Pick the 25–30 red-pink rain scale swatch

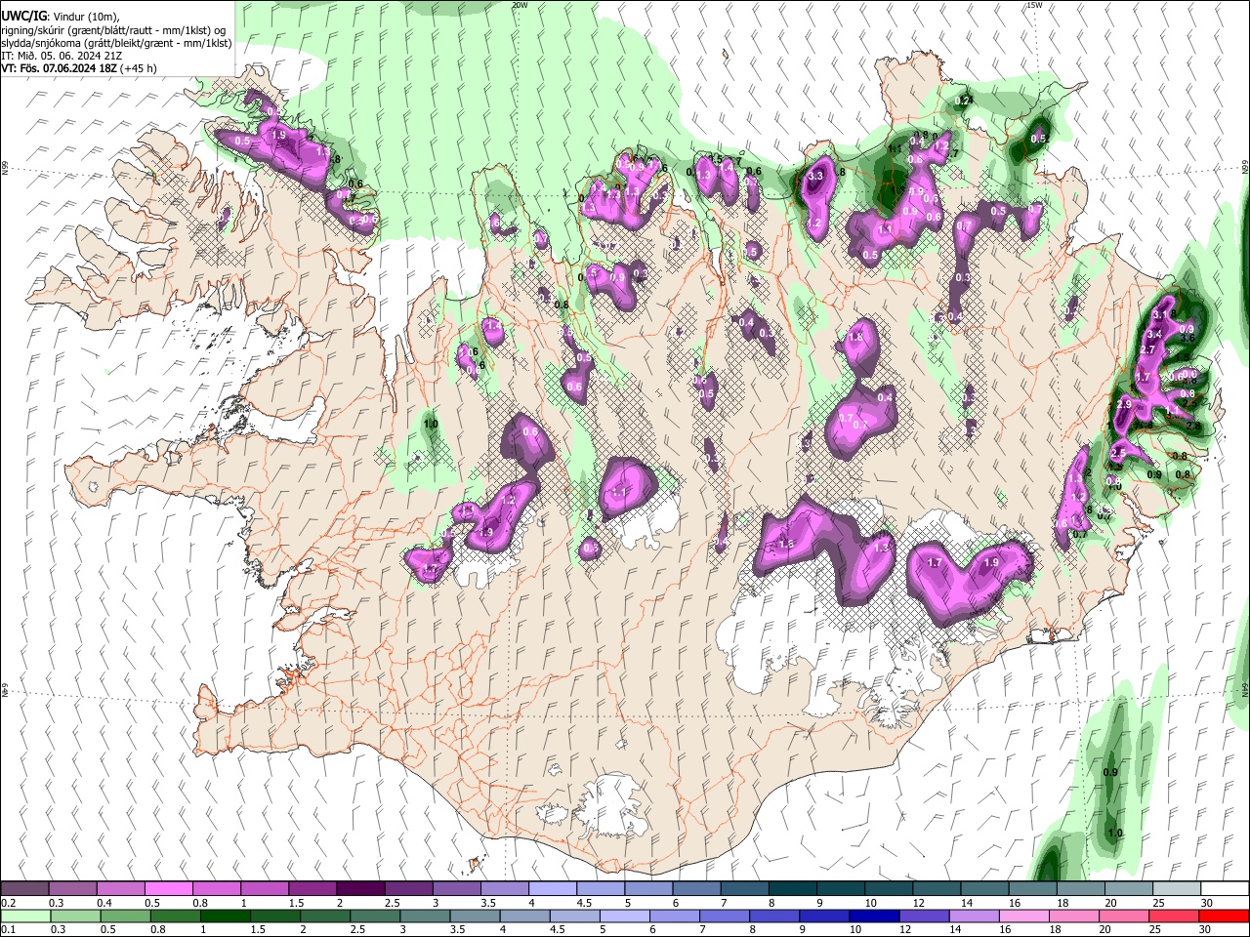tap(1173, 916)
